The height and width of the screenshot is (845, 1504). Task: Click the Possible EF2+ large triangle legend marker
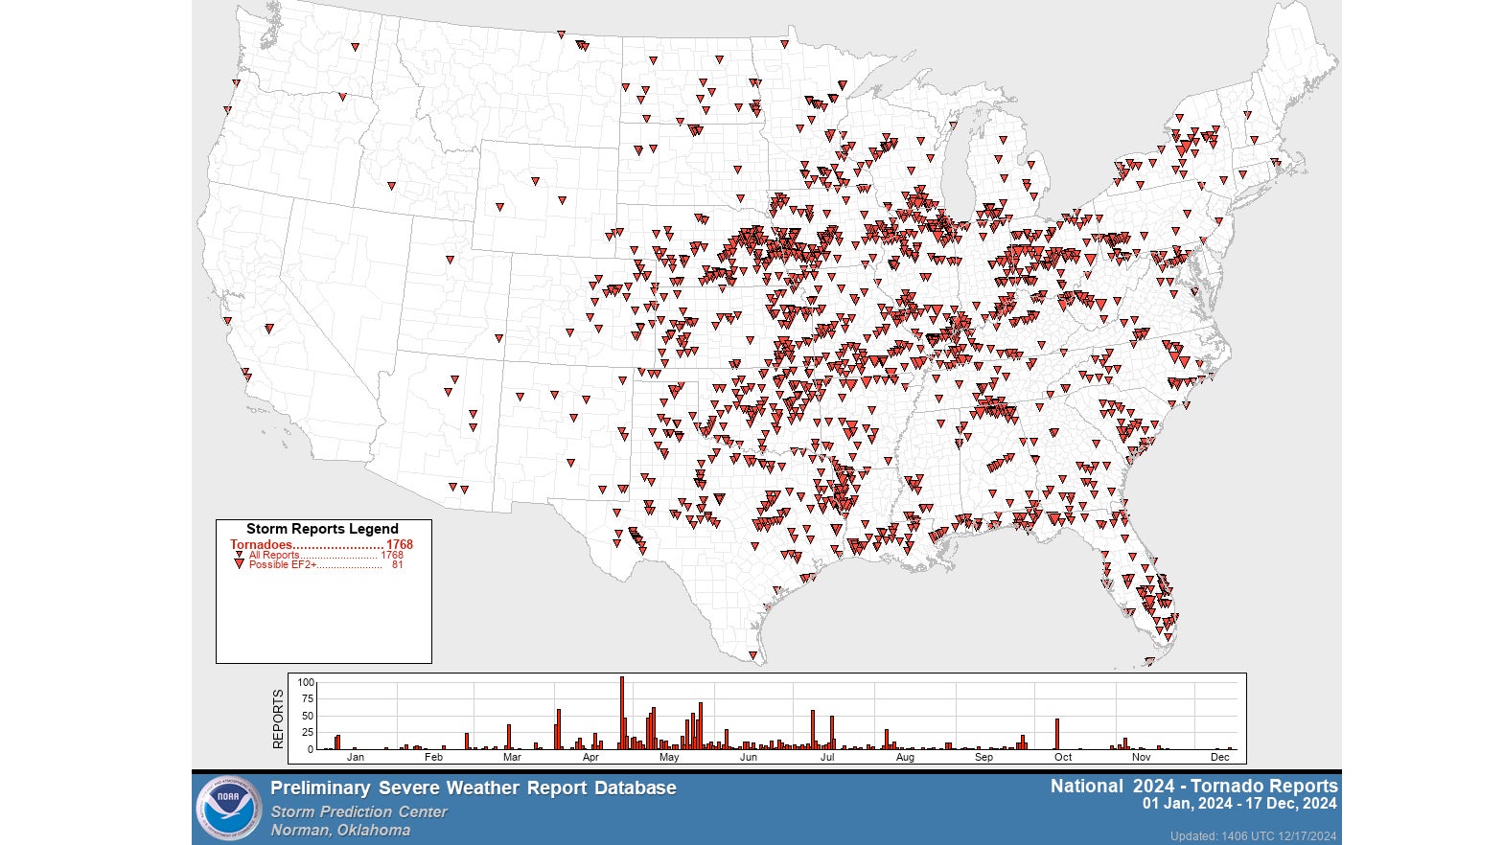click(239, 565)
